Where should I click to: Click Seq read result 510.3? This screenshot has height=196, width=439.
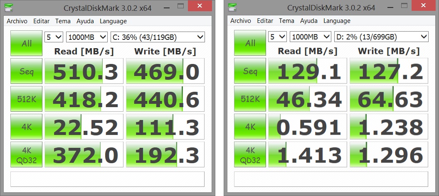84,71
